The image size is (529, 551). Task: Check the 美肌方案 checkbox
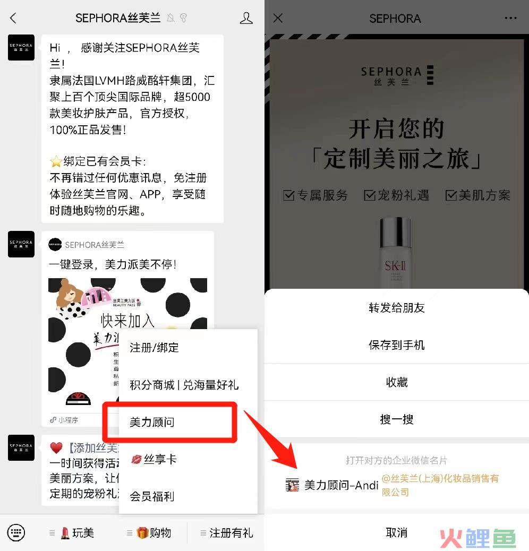450,195
